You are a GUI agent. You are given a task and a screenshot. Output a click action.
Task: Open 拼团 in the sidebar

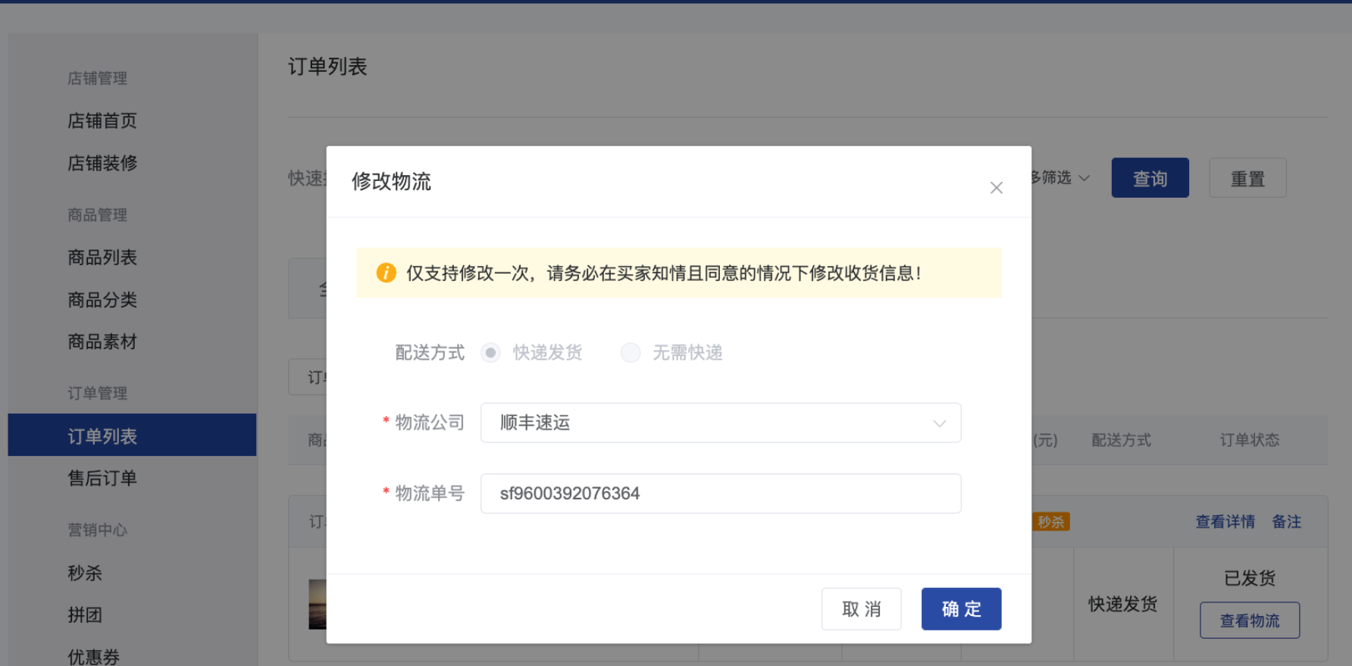click(85, 615)
